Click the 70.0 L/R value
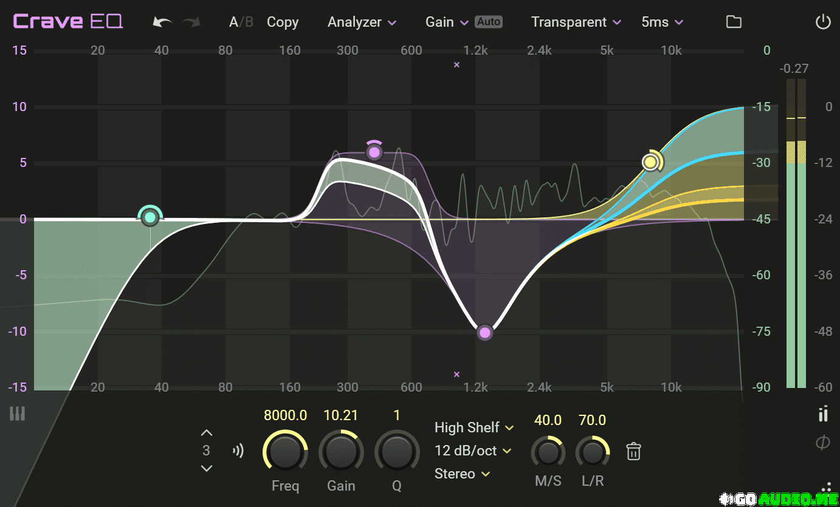Viewport: 840px width, 507px height. [593, 420]
